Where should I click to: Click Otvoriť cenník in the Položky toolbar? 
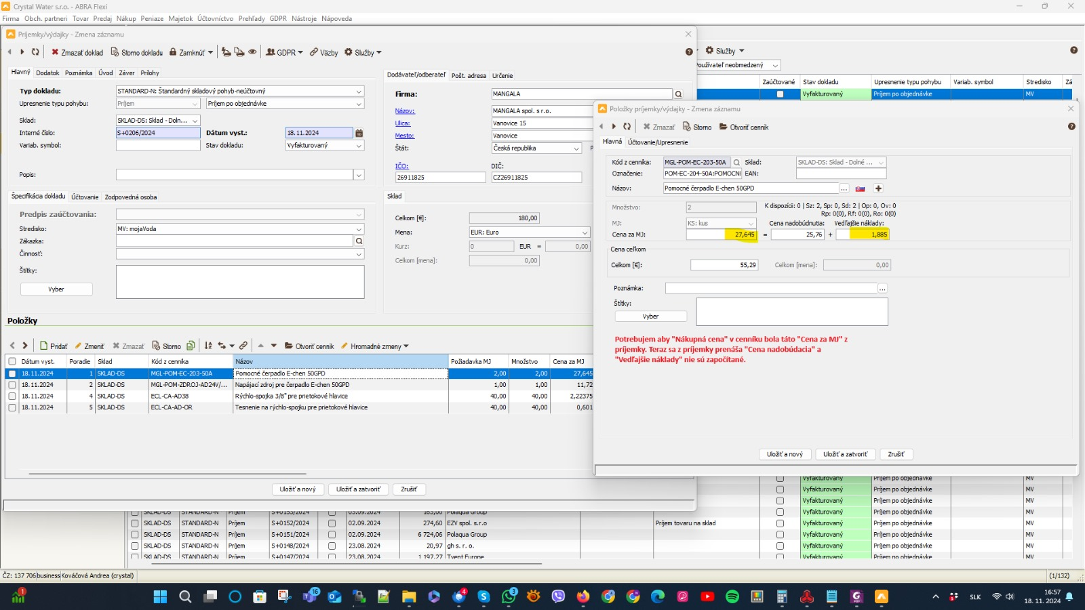309,346
